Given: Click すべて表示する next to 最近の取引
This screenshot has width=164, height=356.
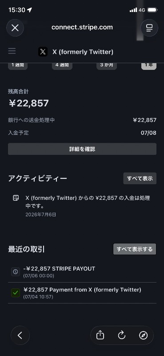Looking at the screenshot, I should point(135,249).
